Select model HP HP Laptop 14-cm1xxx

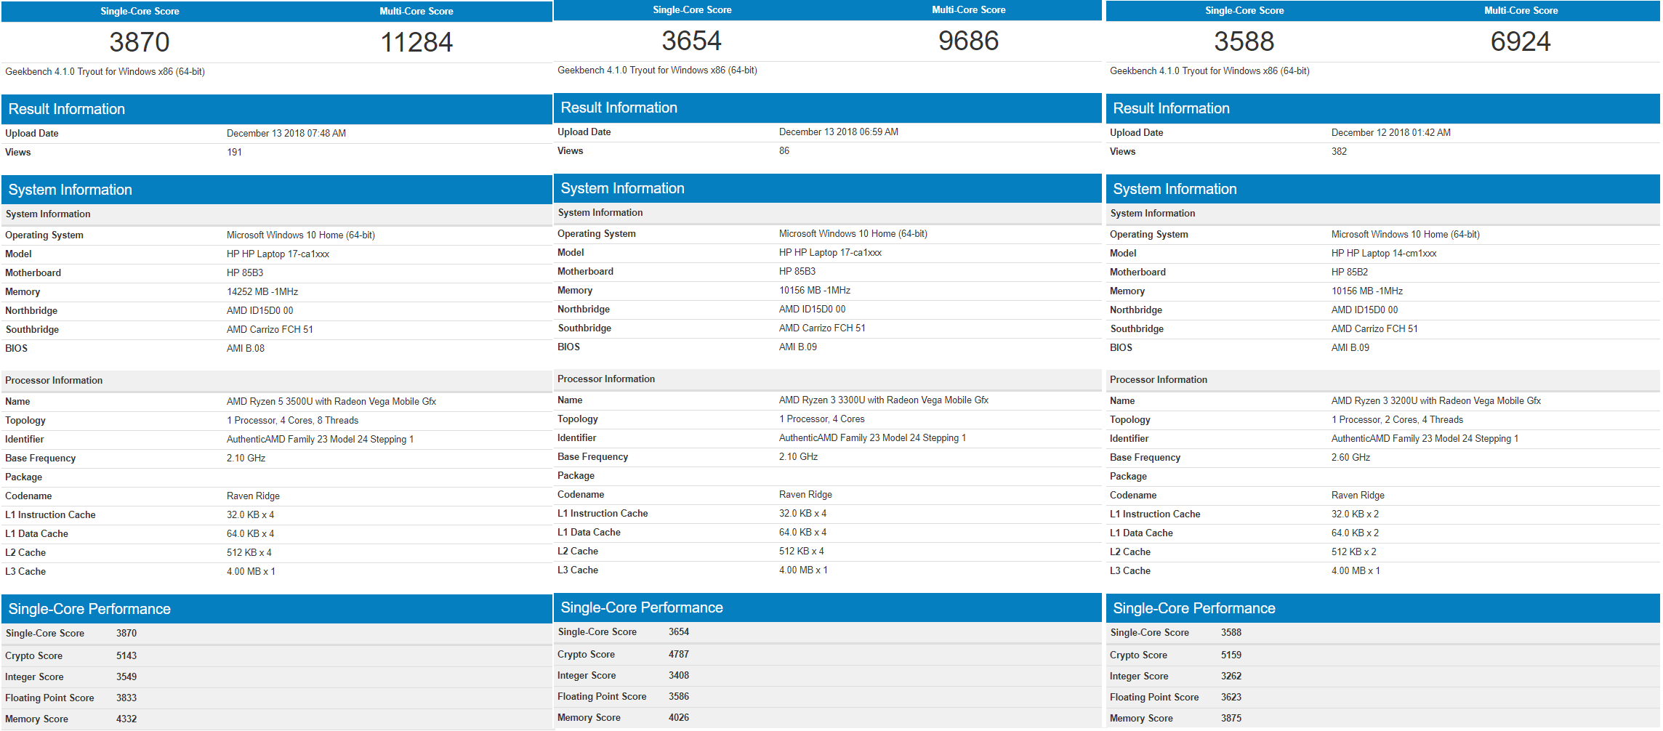point(1384,253)
